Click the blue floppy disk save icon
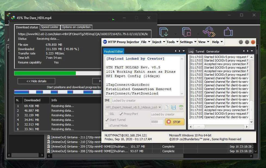This screenshot has width=266, height=168. 174,107
